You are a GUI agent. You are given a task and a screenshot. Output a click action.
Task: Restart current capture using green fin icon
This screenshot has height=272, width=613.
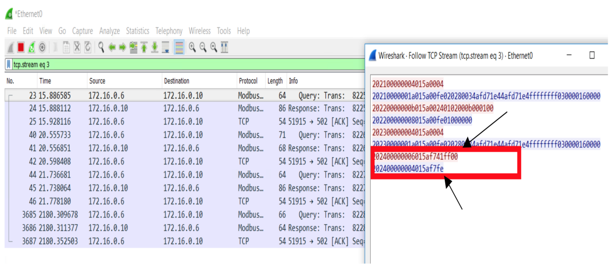click(32, 47)
